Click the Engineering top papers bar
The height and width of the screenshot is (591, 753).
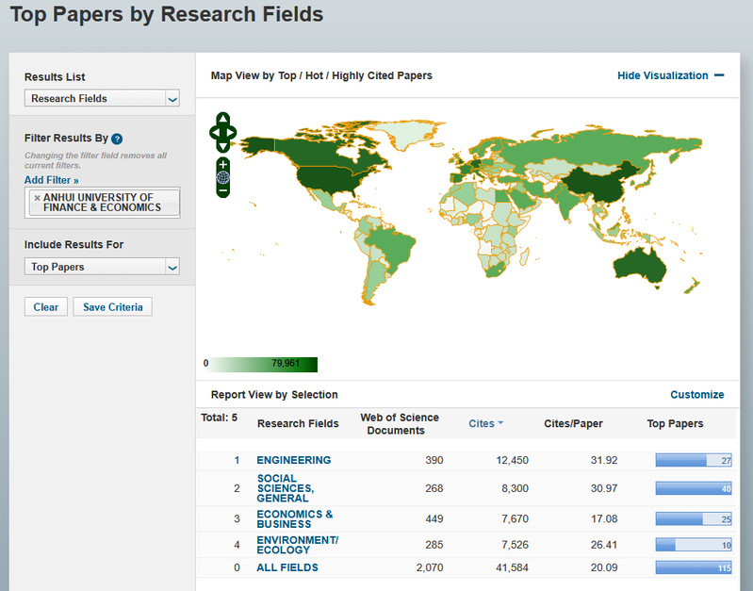point(695,460)
